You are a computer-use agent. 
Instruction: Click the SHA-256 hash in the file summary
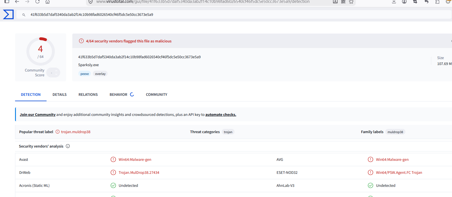(139, 57)
